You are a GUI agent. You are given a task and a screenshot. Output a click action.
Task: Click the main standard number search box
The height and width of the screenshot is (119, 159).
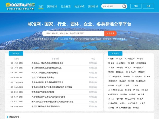pyautogui.click(x=73, y=34)
